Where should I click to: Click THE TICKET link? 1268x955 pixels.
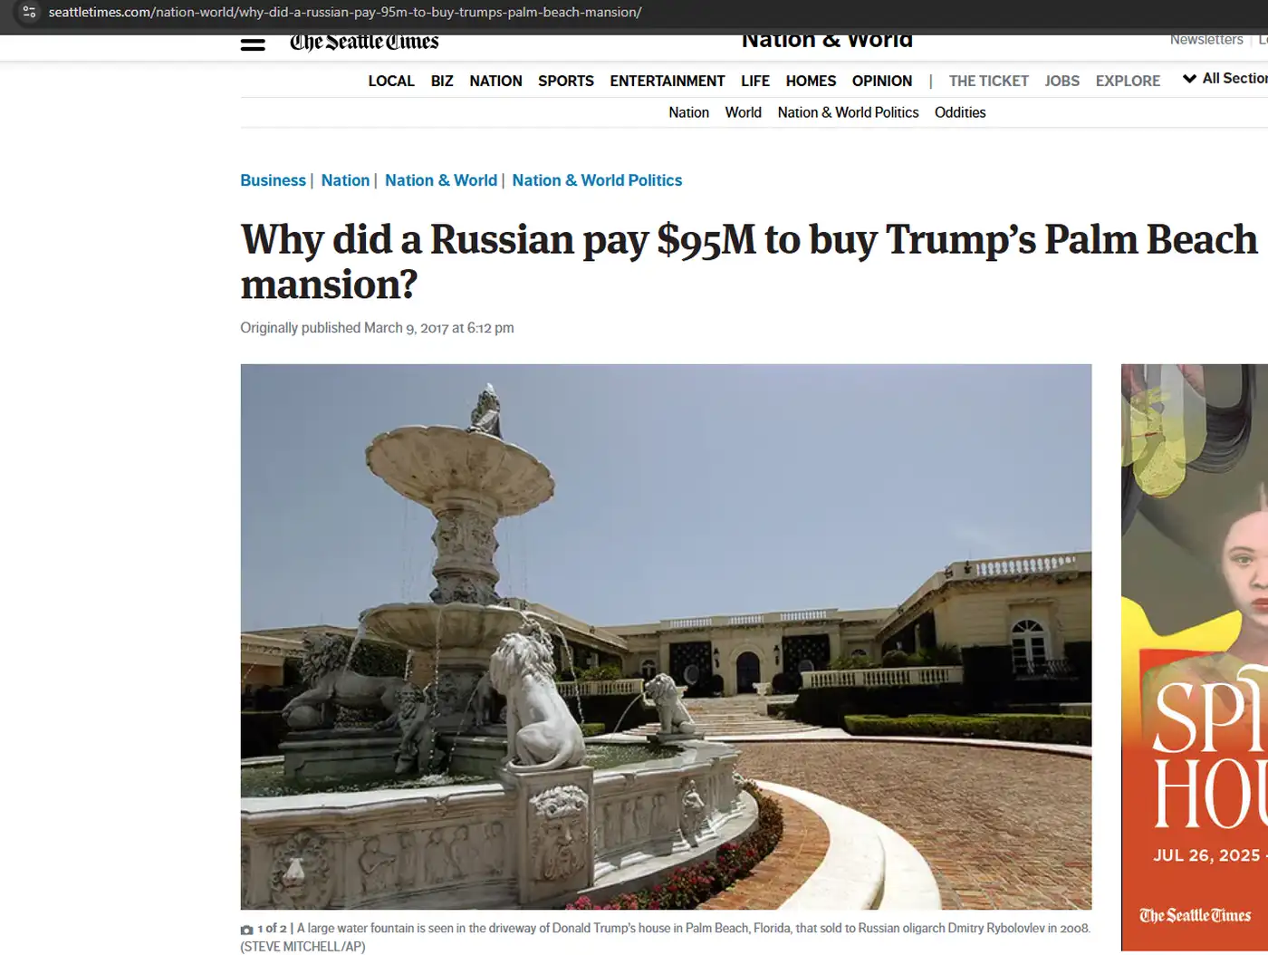989,81
